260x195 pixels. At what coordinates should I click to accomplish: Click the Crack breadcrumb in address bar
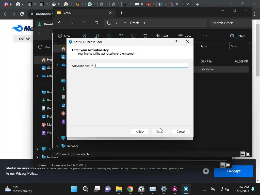pos(135,23)
